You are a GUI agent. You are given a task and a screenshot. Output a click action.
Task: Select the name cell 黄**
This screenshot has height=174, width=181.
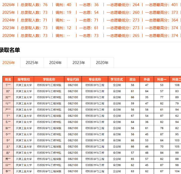pos(8,159)
